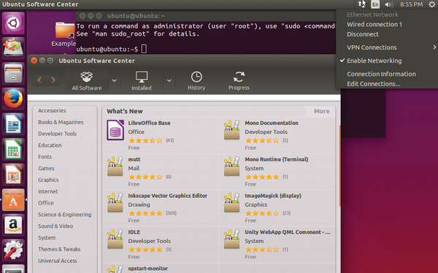This screenshot has height=273, width=438.
Task: Click the Ubuntu Software Center dock icon
Action: (x=13, y=199)
